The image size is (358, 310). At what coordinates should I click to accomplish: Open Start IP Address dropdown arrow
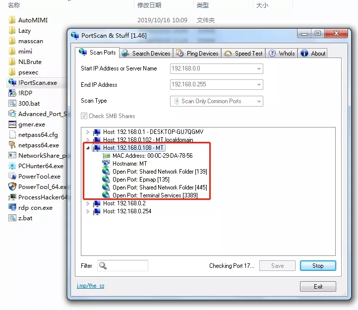click(x=258, y=68)
